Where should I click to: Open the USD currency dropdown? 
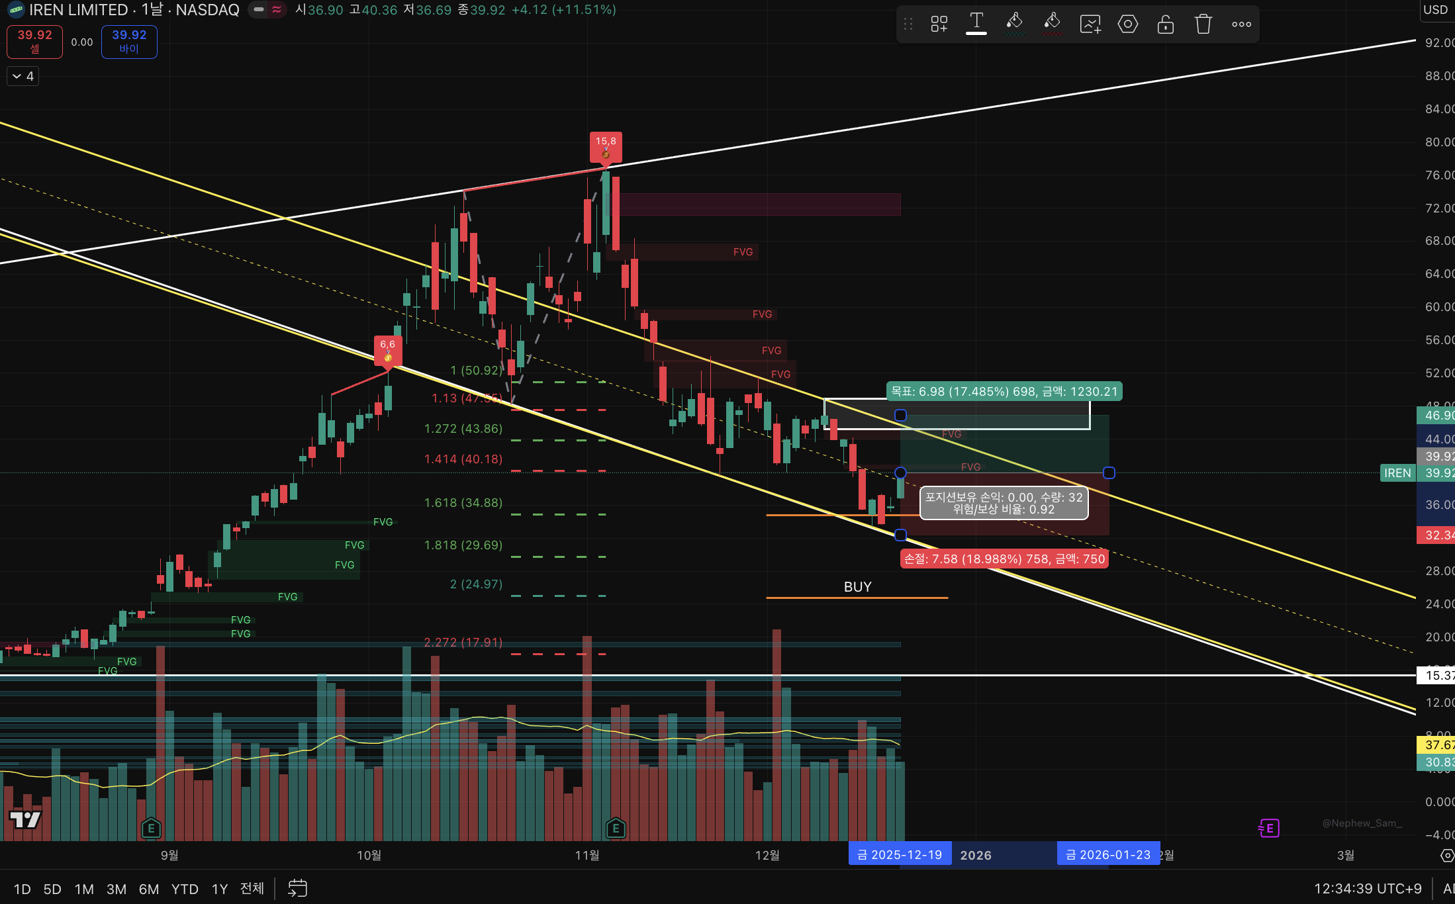(x=1435, y=10)
